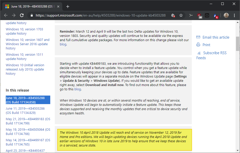Image resolution: width=240 pixels, height=153 pixels.
Task: Click the envelope icon beside Email this article
Action: click(x=198, y=37)
